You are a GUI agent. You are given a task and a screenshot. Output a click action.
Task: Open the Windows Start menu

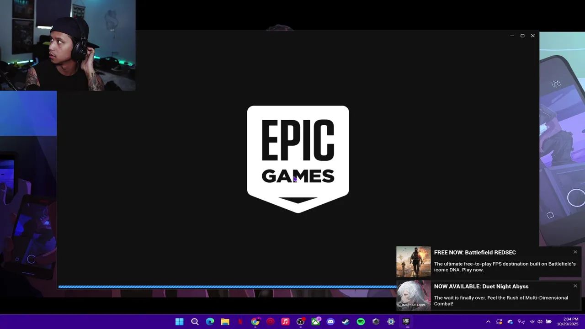pos(180,322)
